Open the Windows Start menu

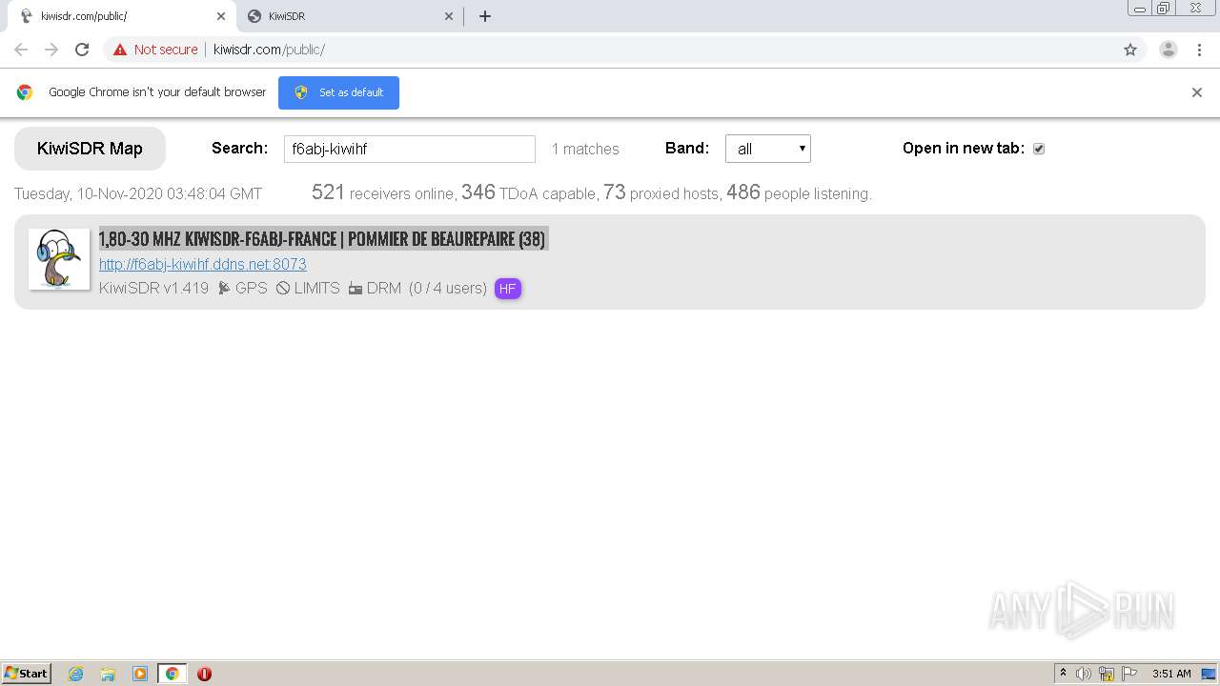coord(27,673)
